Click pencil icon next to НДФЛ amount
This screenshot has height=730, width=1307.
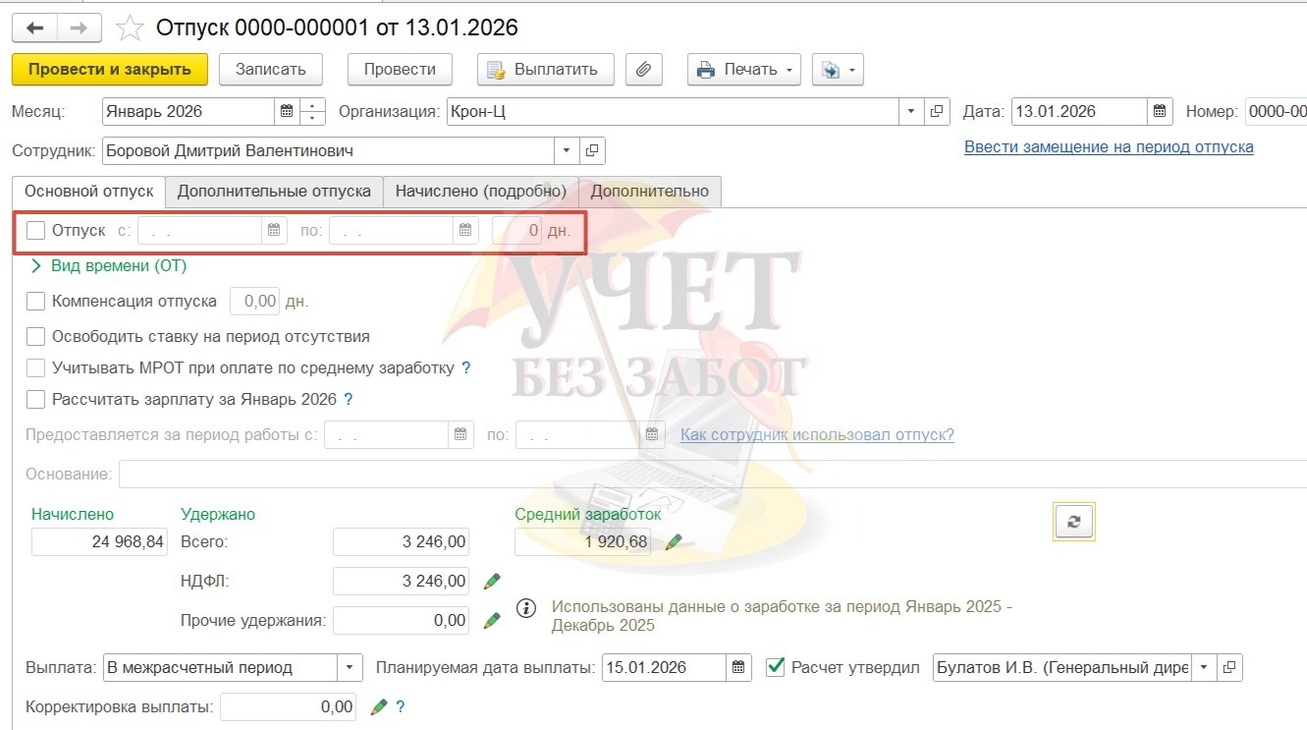[x=492, y=582]
